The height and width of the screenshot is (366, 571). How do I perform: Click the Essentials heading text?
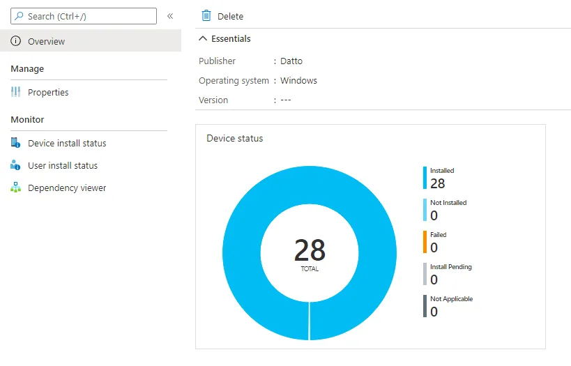pyautogui.click(x=231, y=38)
